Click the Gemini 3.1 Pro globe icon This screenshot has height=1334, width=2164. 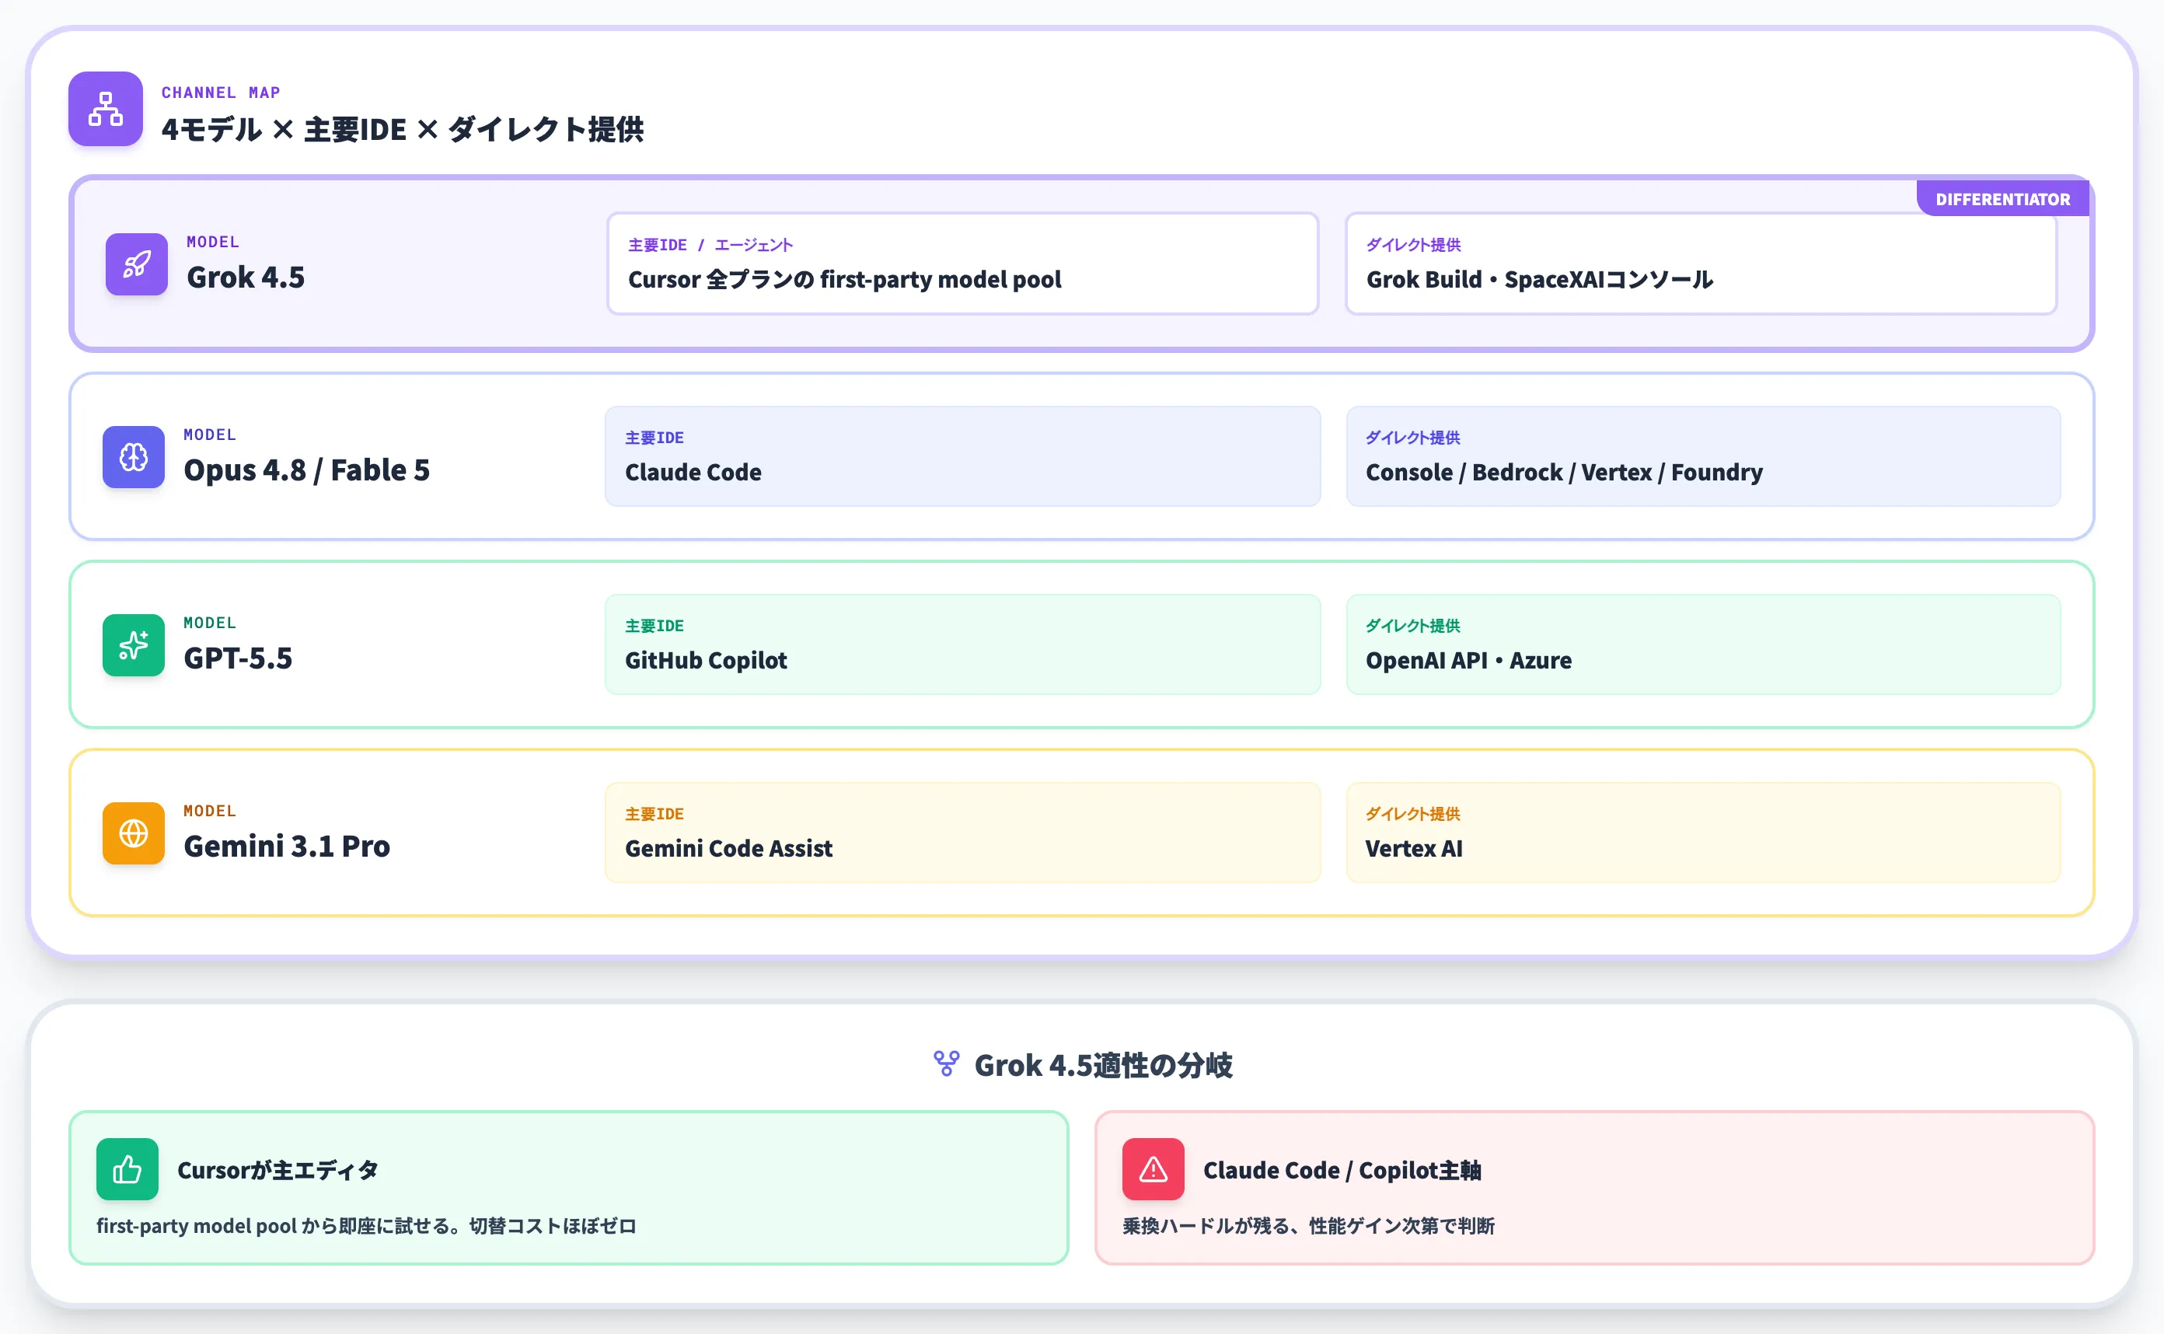[x=133, y=833]
